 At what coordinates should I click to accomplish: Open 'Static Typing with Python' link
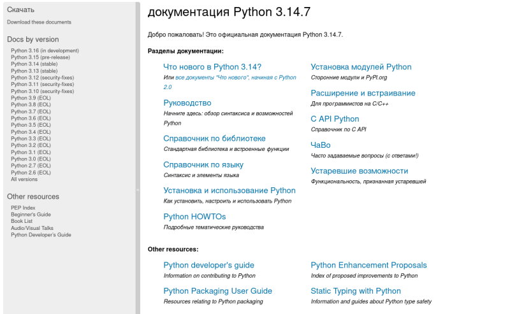pos(356,291)
